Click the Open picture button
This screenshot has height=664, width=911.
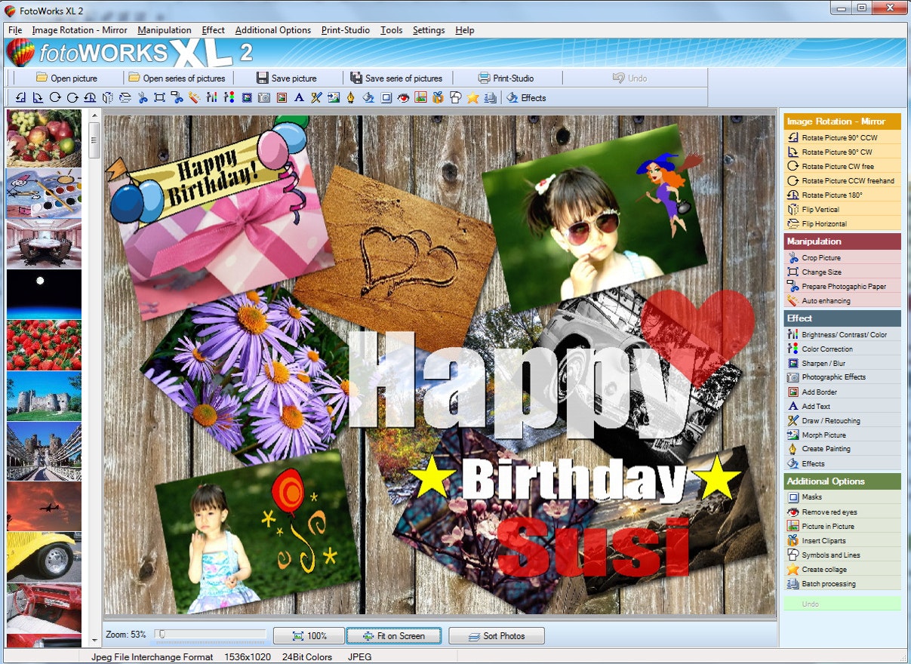(x=66, y=78)
